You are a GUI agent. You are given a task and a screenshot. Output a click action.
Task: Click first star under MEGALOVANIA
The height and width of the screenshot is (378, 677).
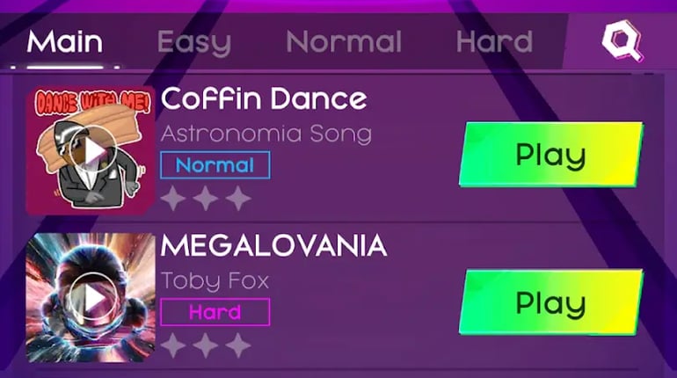click(x=174, y=345)
